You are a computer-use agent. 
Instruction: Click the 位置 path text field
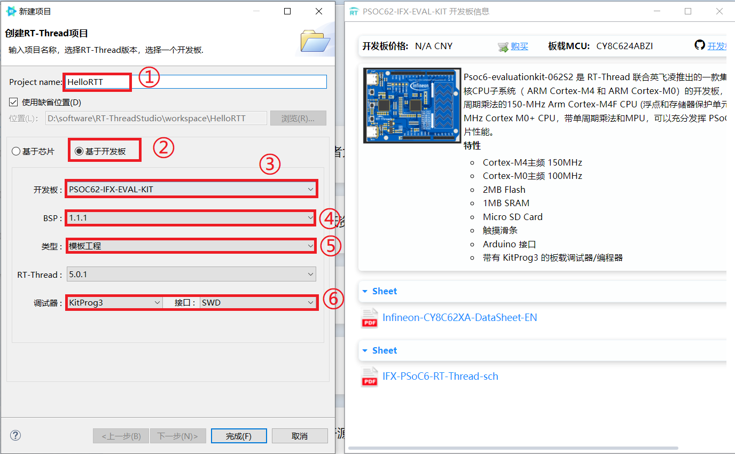click(x=156, y=118)
